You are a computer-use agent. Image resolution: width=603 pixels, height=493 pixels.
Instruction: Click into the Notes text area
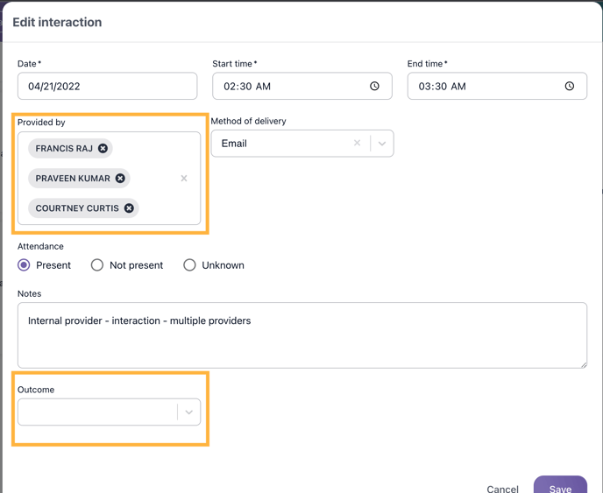pos(301,342)
